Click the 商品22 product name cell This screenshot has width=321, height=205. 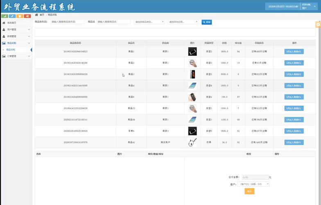(x=131, y=108)
